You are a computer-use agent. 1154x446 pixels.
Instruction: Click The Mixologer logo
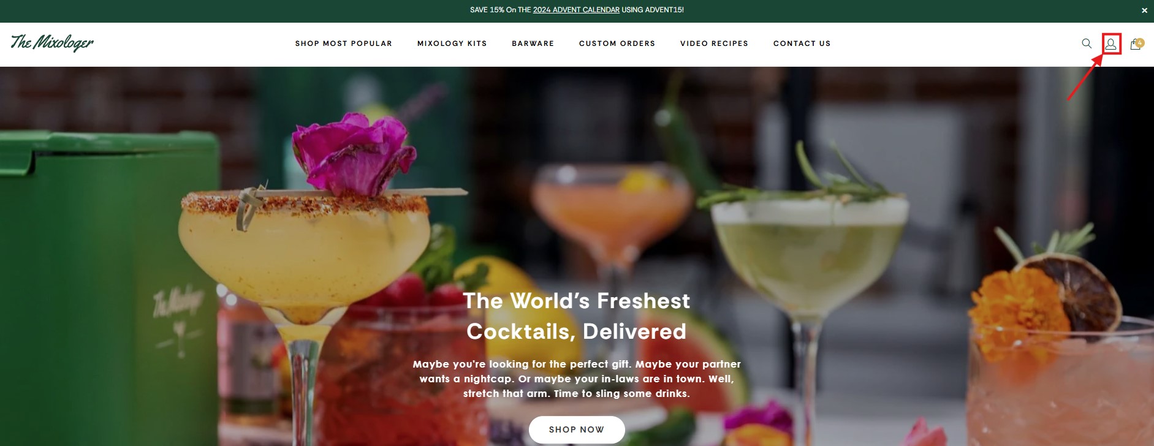point(52,42)
